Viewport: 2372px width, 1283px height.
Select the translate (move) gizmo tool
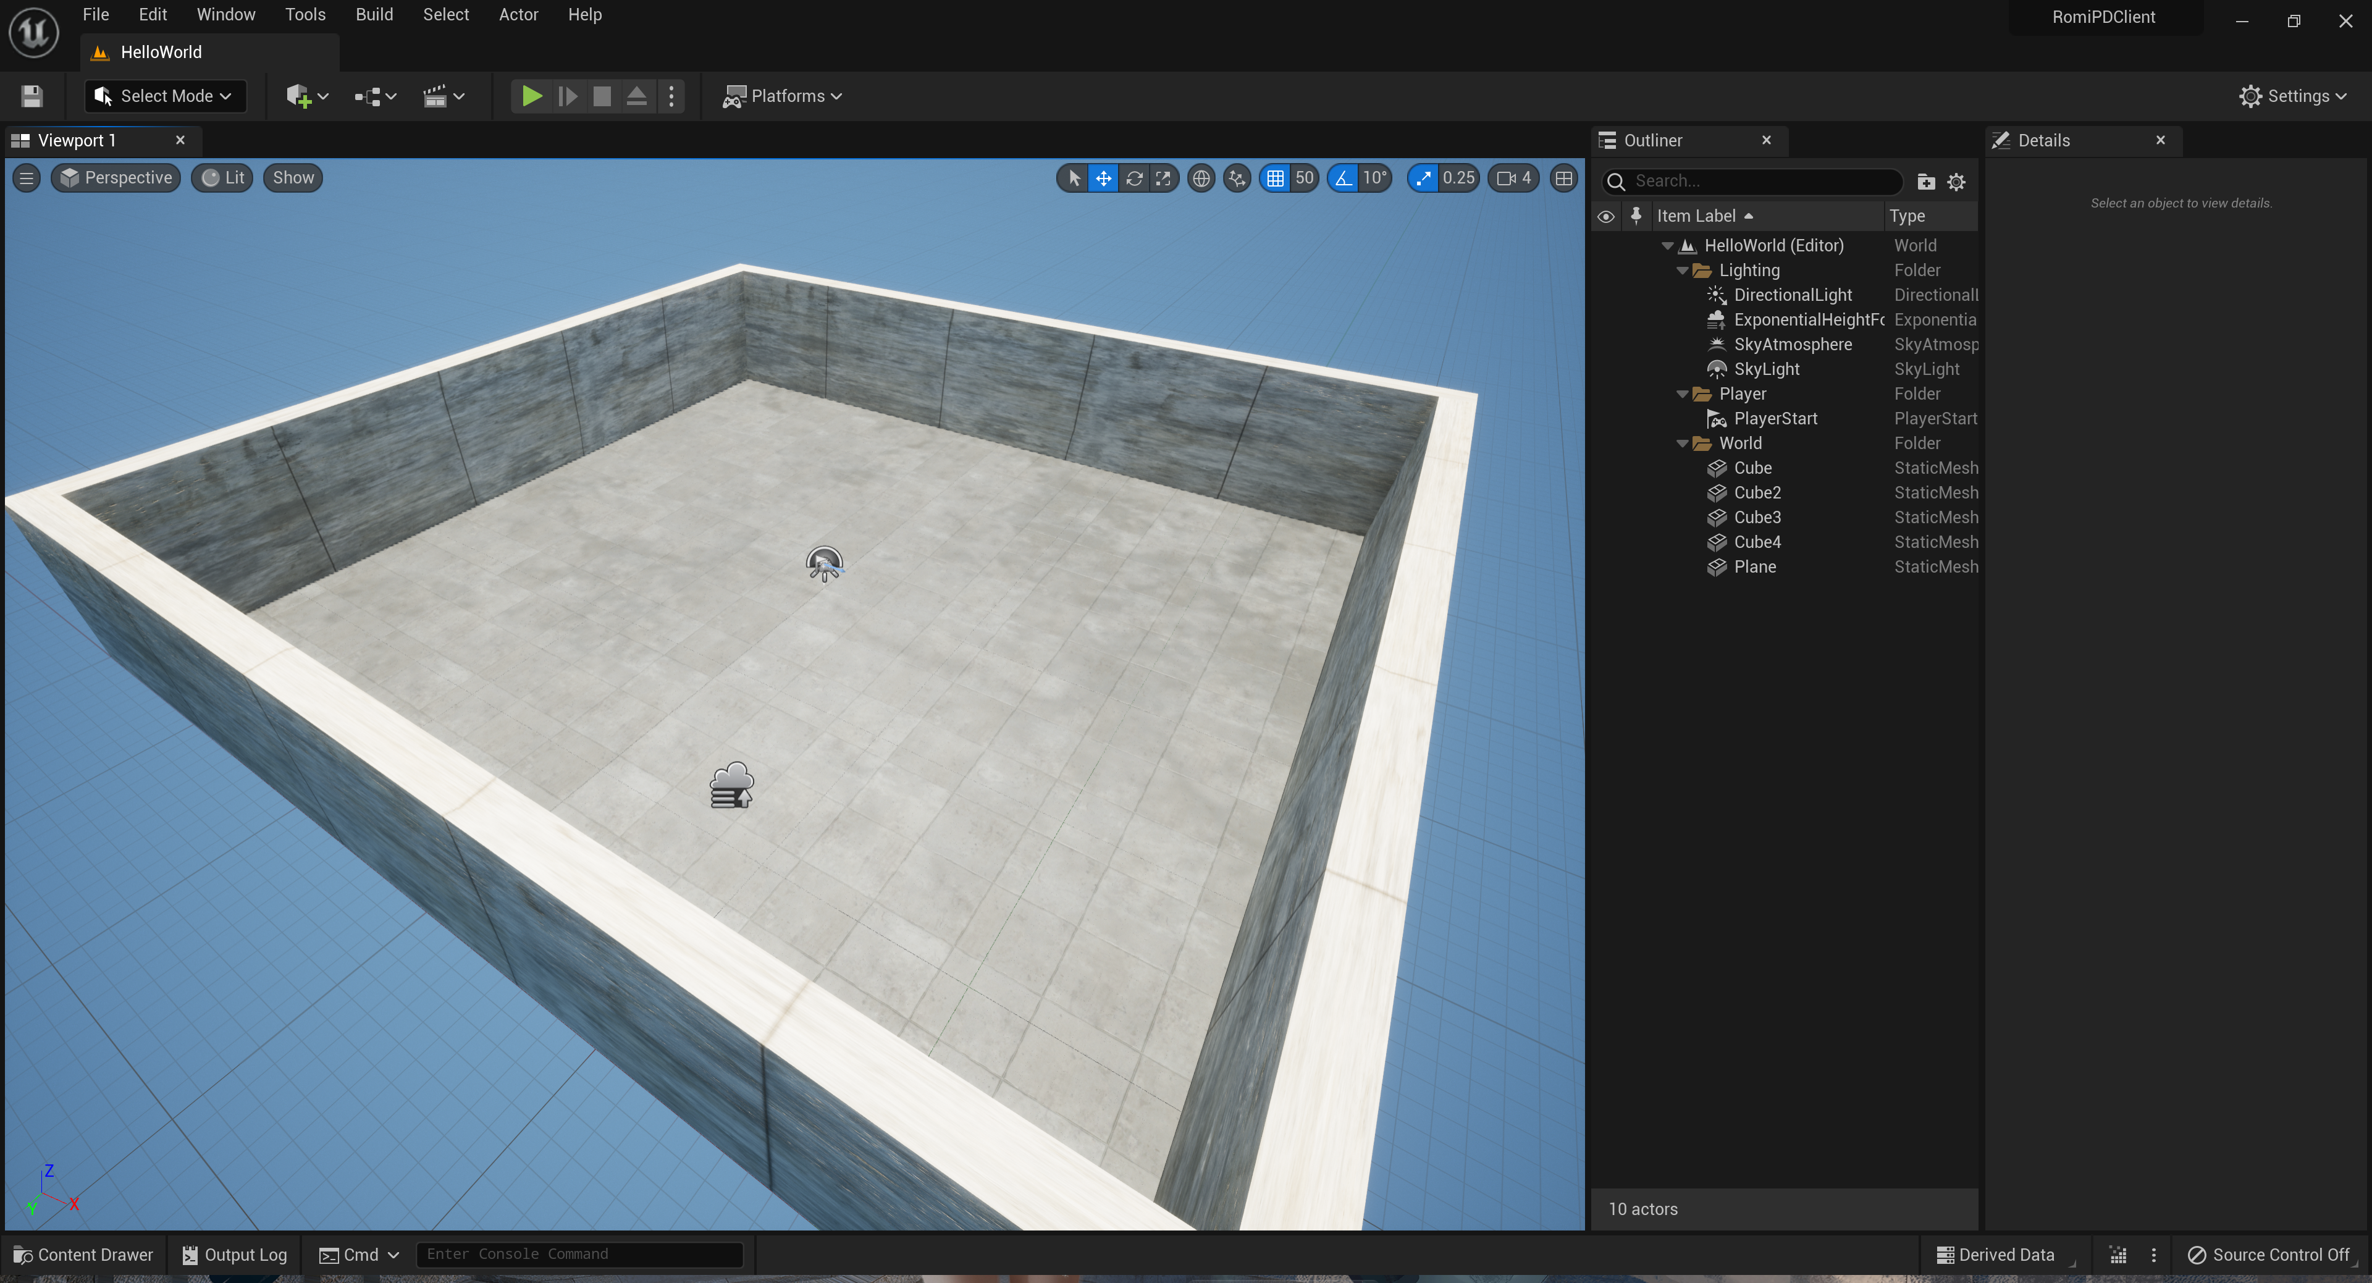1103,178
